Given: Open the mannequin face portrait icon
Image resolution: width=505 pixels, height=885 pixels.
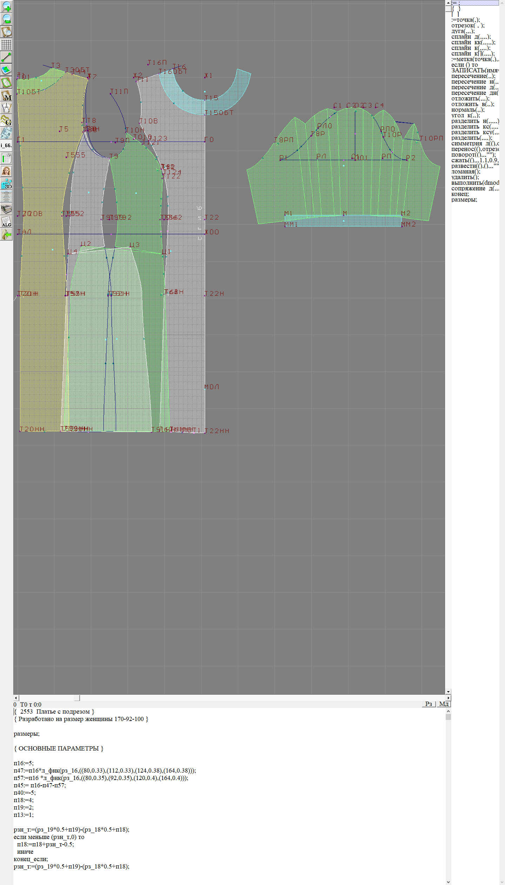Looking at the screenshot, I should pyautogui.click(x=6, y=171).
